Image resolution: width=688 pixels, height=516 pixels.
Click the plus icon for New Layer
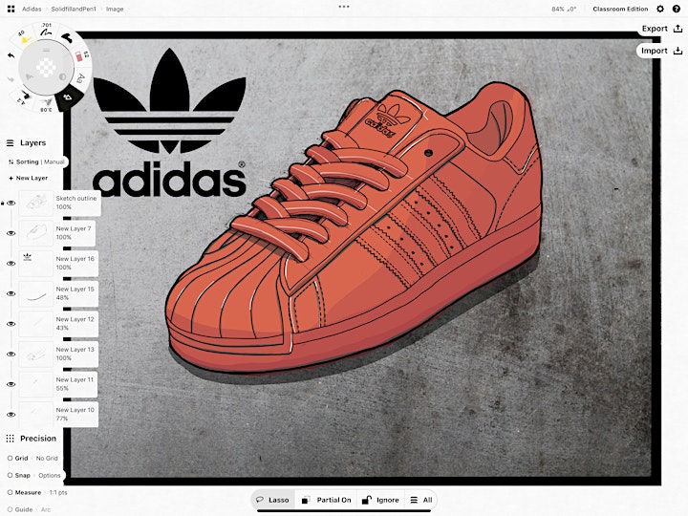click(11, 178)
